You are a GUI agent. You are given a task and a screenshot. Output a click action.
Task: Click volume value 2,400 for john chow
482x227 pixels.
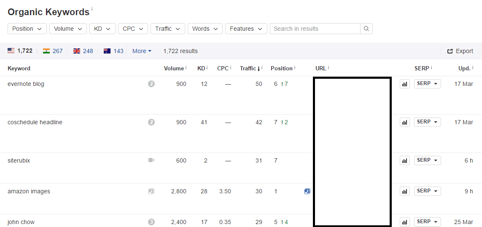coord(179,222)
